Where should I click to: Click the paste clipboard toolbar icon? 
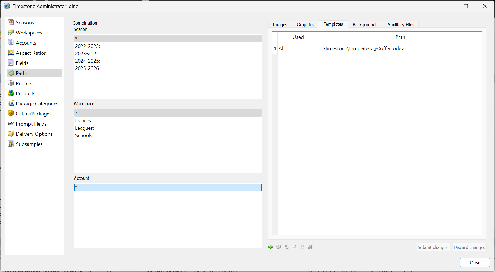pos(302,247)
